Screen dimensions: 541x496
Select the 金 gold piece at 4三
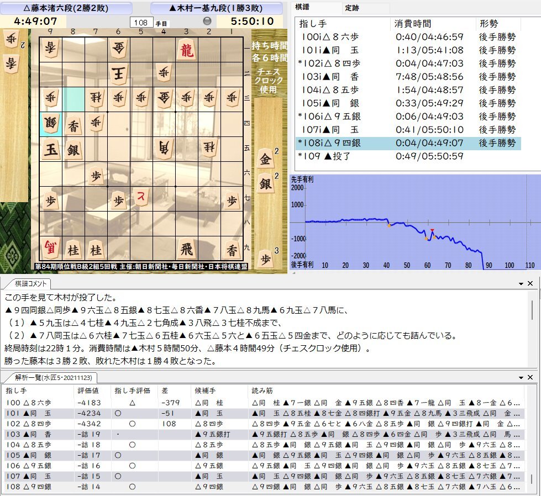point(164,99)
